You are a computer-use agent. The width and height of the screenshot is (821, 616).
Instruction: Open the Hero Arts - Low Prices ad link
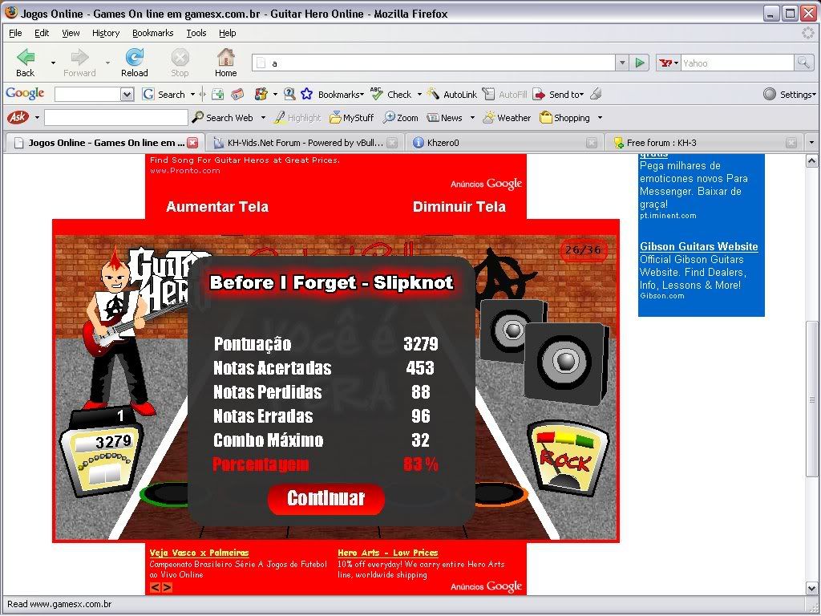pyautogui.click(x=387, y=553)
